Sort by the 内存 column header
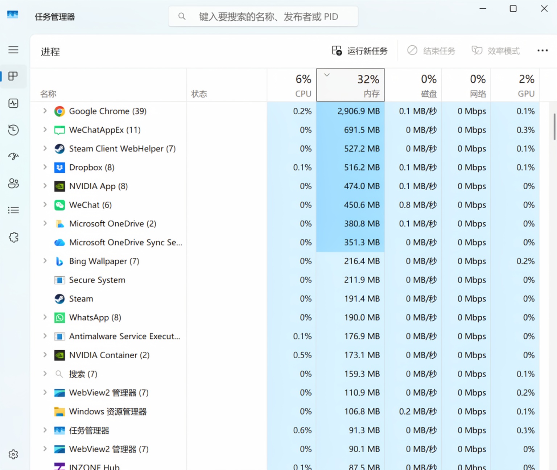This screenshot has height=470, width=557. tap(350, 85)
